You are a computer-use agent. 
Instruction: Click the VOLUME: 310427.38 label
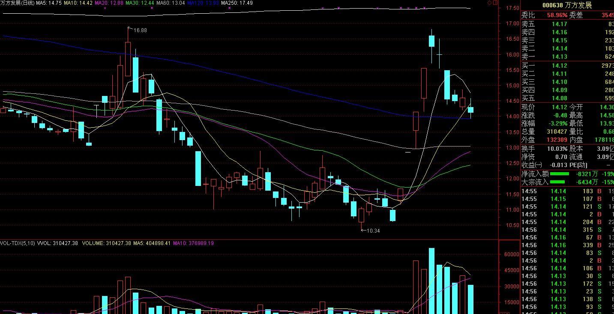(x=106, y=243)
